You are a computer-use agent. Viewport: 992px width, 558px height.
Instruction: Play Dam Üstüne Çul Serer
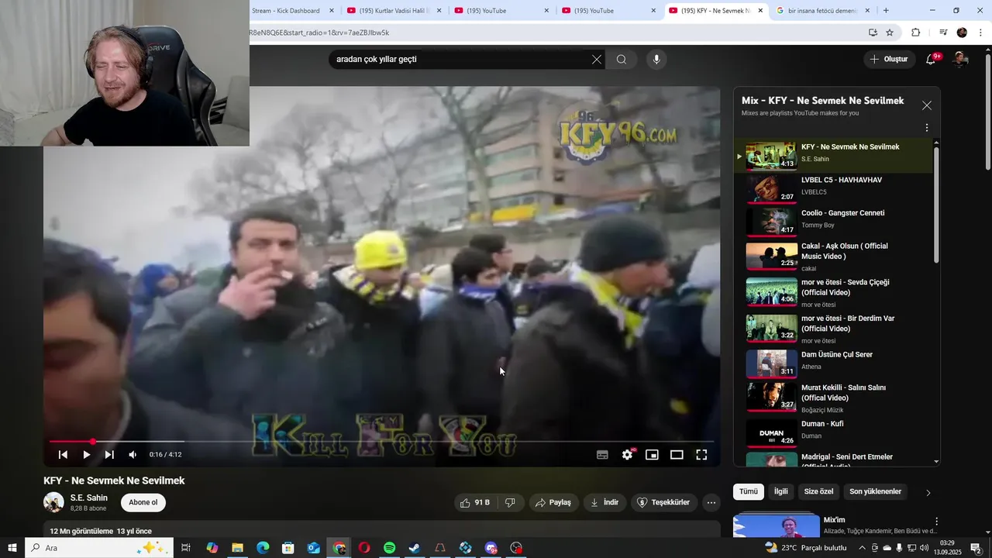pos(834,363)
